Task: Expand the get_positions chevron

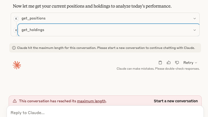Action: (x=194, y=18)
